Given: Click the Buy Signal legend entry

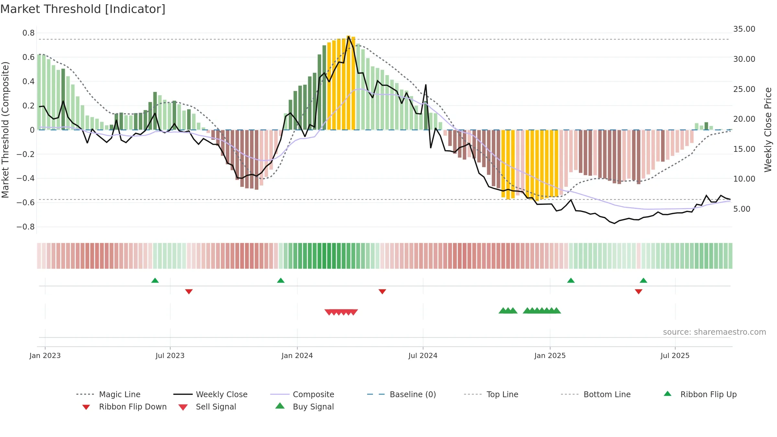Looking at the screenshot, I should (x=304, y=407).
